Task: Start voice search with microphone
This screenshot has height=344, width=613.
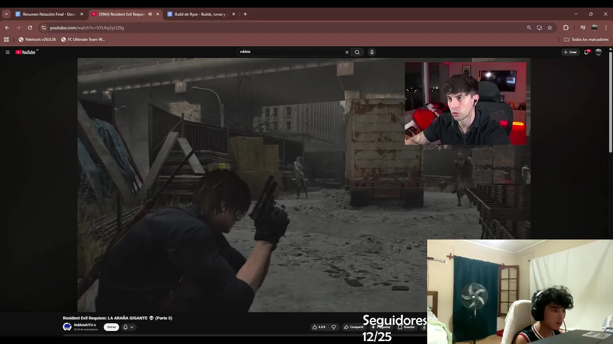Action: (x=372, y=52)
